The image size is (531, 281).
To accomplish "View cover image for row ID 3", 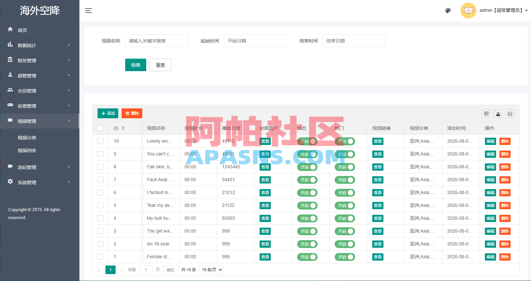I will pos(265,231).
